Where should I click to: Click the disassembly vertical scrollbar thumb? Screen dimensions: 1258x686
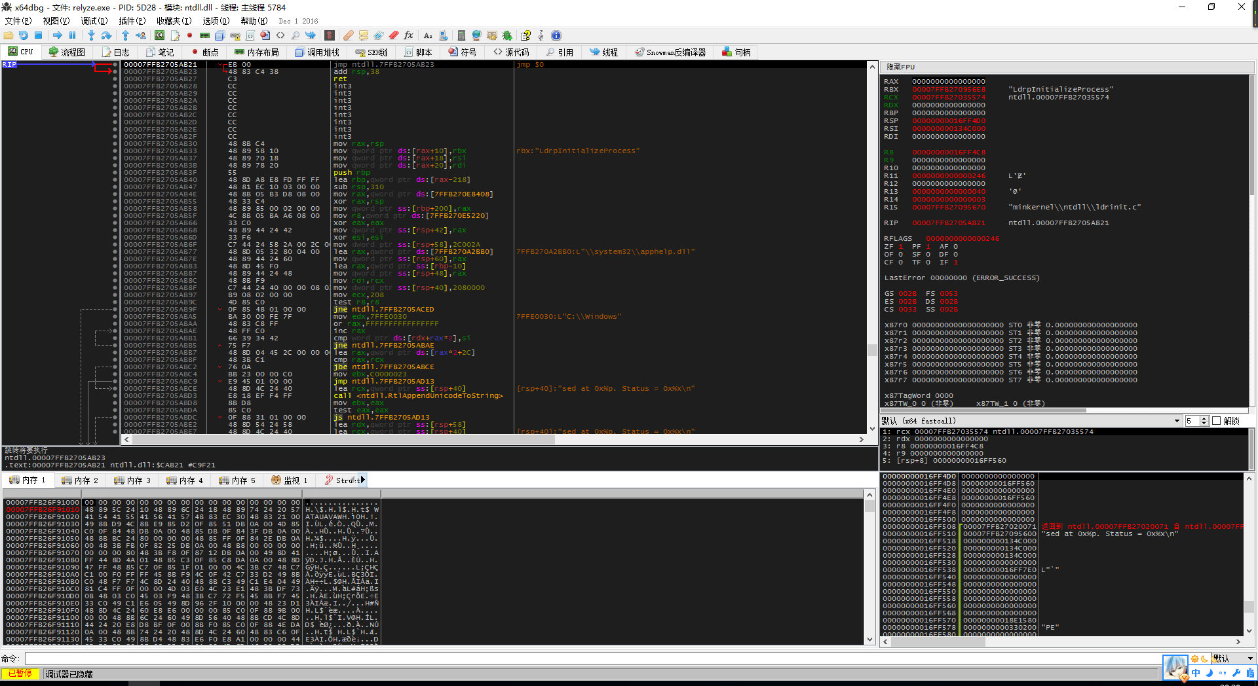(872, 350)
